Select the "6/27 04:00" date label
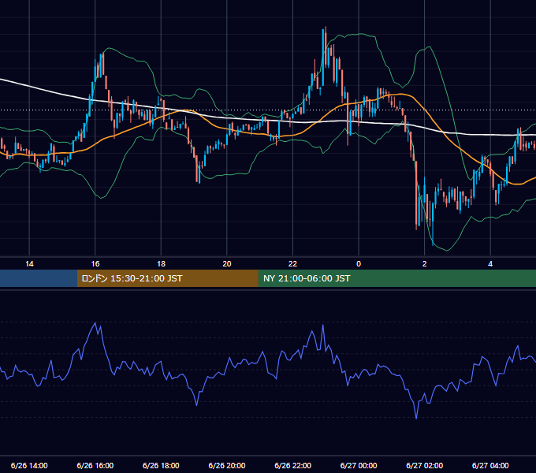This screenshot has height=473, width=536. [x=490, y=465]
